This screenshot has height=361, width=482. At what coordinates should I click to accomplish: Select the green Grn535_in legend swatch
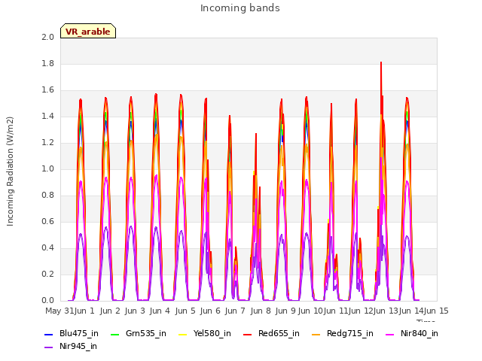point(114,334)
